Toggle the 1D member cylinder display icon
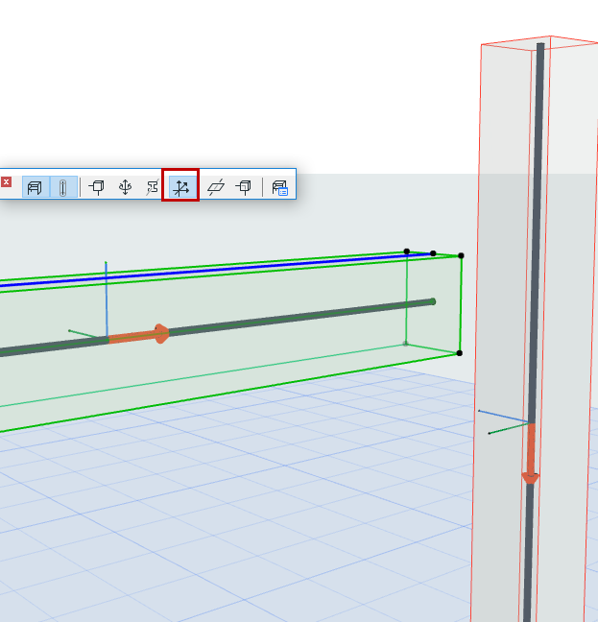The image size is (598, 622). point(63,187)
